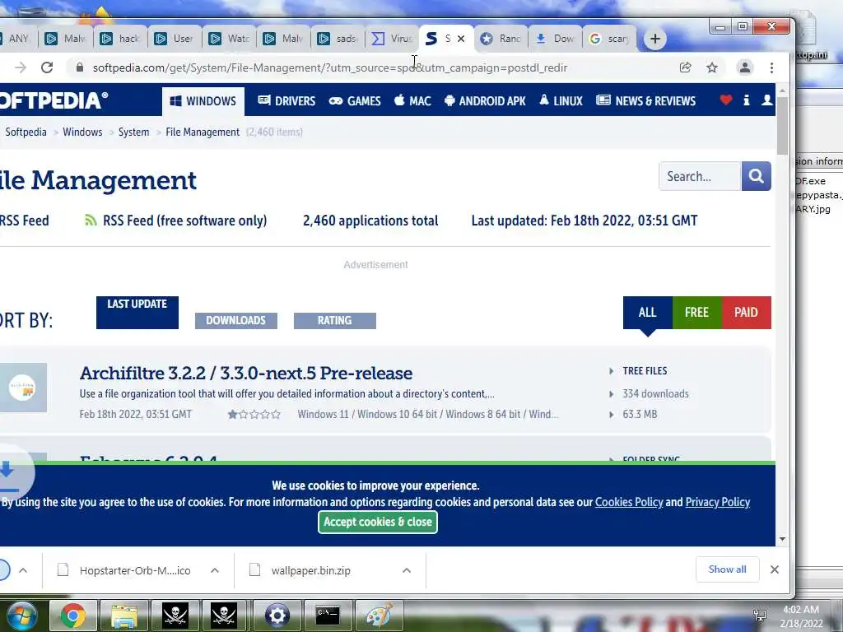Open file explorer from the taskbar

pyautogui.click(x=124, y=616)
